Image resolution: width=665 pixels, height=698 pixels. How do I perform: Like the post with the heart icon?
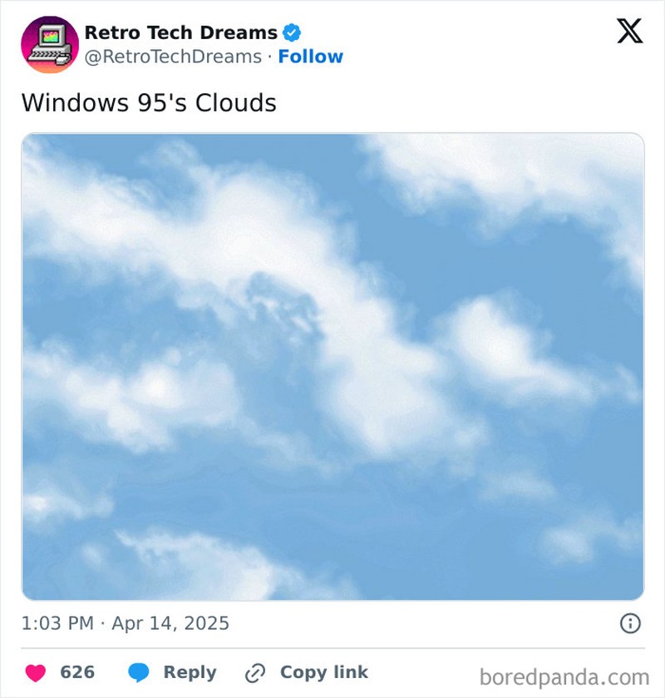pos(36,672)
